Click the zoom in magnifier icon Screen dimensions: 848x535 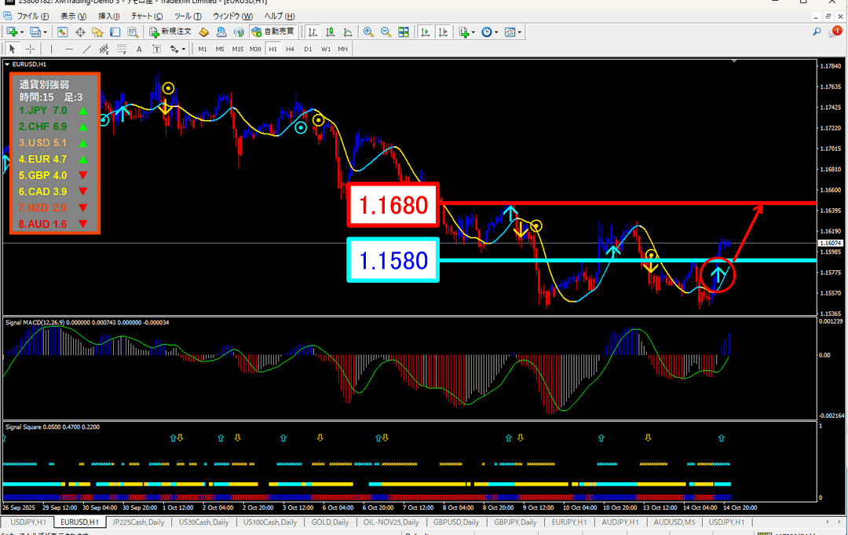point(368,32)
